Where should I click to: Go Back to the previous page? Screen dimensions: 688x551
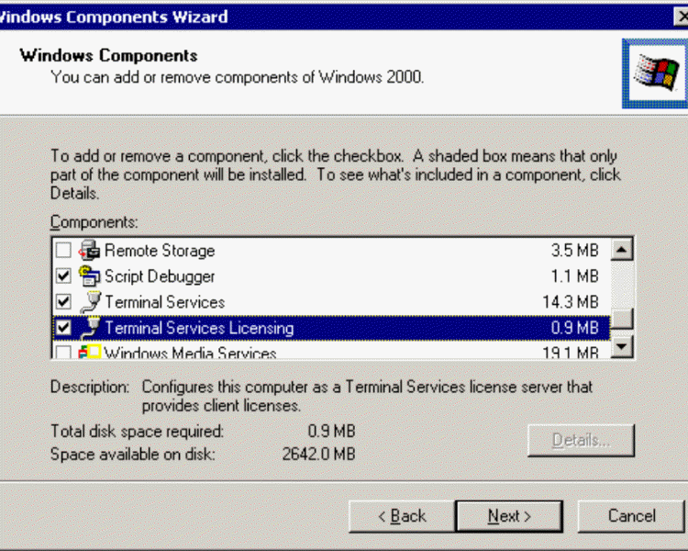[x=402, y=516]
